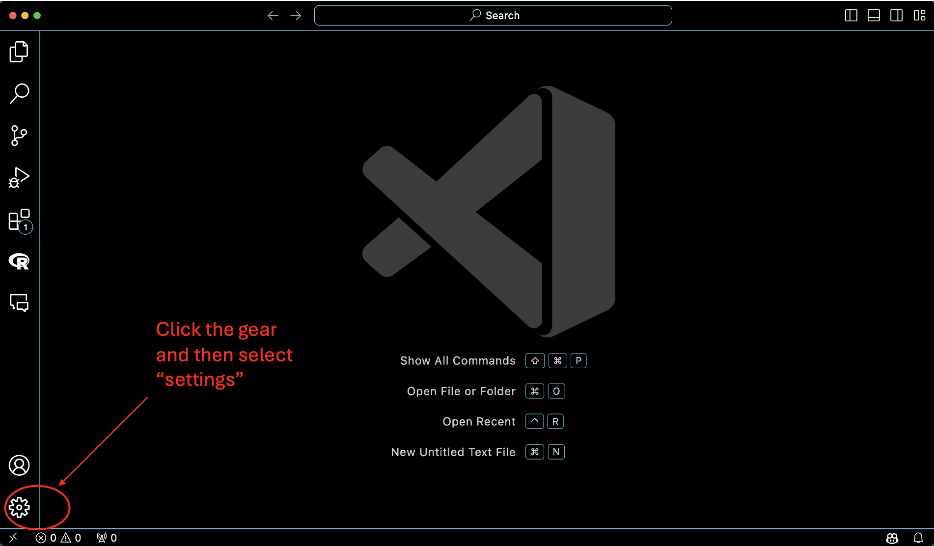Open the Extensions view
The image size is (934, 546).
click(x=20, y=220)
